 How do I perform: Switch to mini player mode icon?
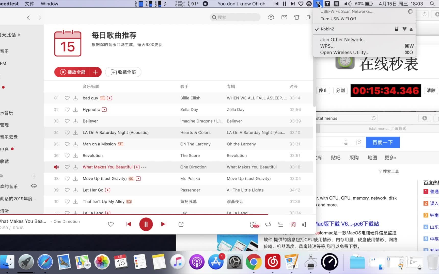click(x=308, y=17)
